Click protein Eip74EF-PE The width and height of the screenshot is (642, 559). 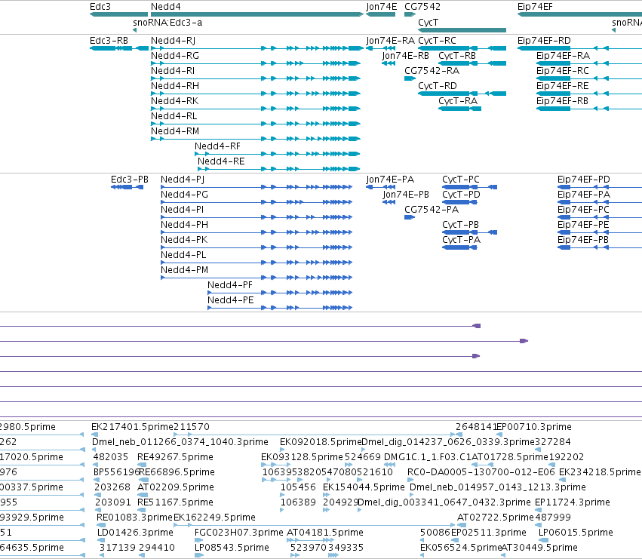[600, 232]
